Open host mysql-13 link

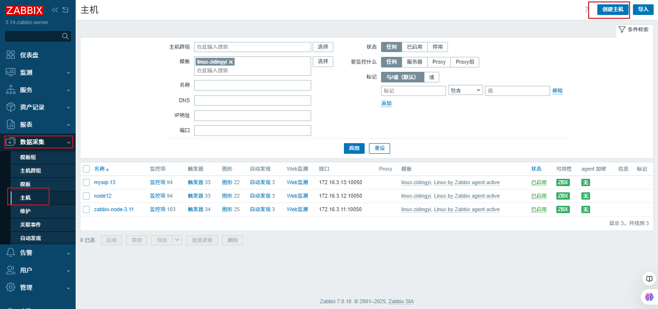click(105, 182)
